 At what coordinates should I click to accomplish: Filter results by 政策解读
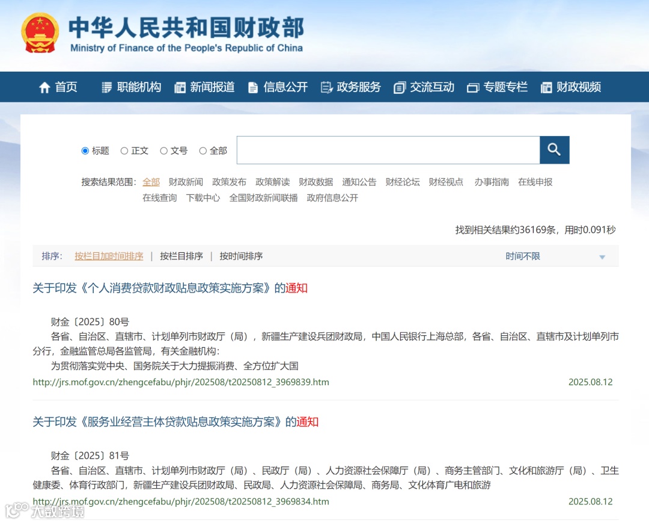tap(273, 182)
